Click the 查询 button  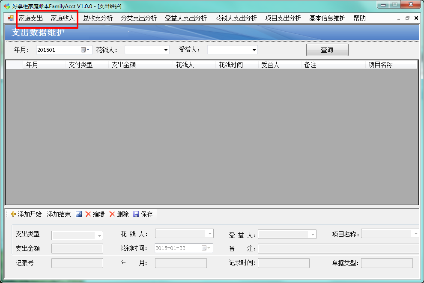point(327,50)
